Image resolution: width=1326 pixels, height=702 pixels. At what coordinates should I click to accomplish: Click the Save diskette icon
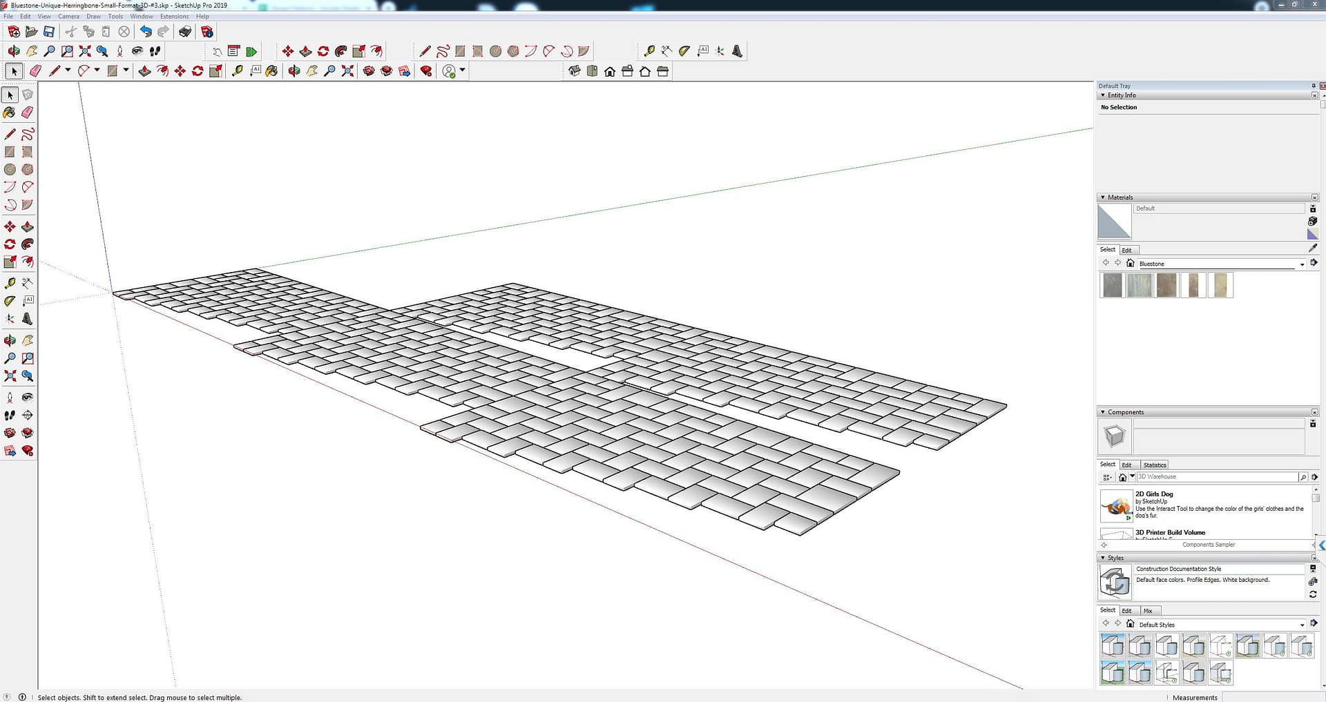click(x=49, y=32)
